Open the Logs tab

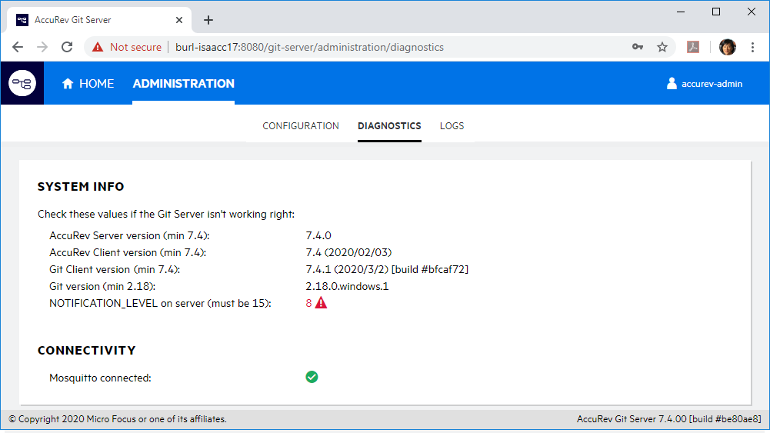pos(452,126)
